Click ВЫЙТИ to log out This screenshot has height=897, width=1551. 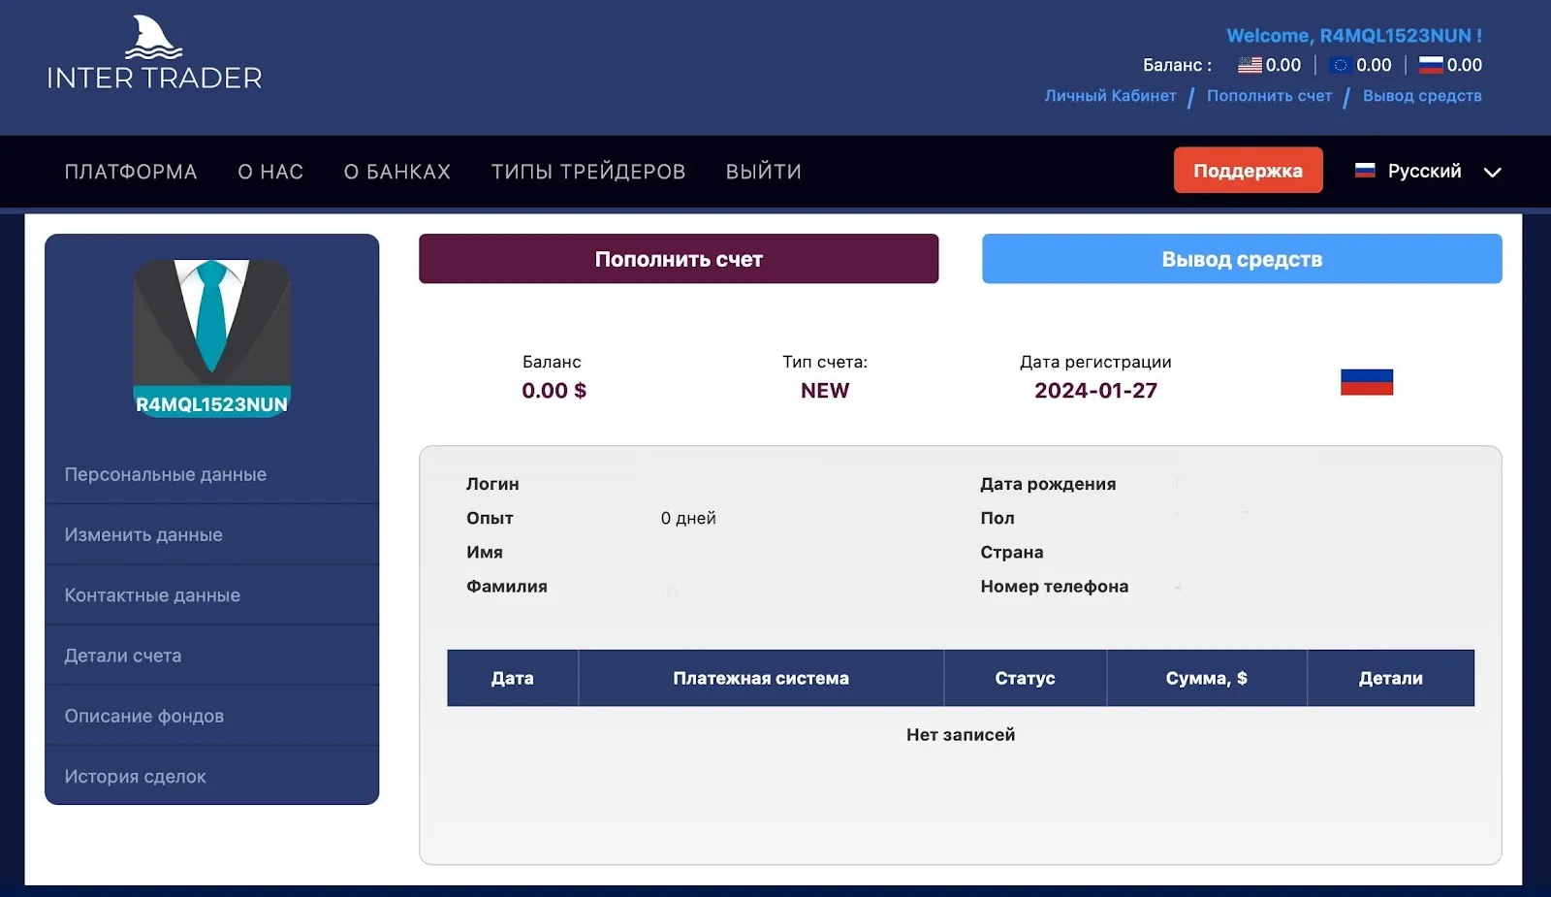pyautogui.click(x=764, y=172)
